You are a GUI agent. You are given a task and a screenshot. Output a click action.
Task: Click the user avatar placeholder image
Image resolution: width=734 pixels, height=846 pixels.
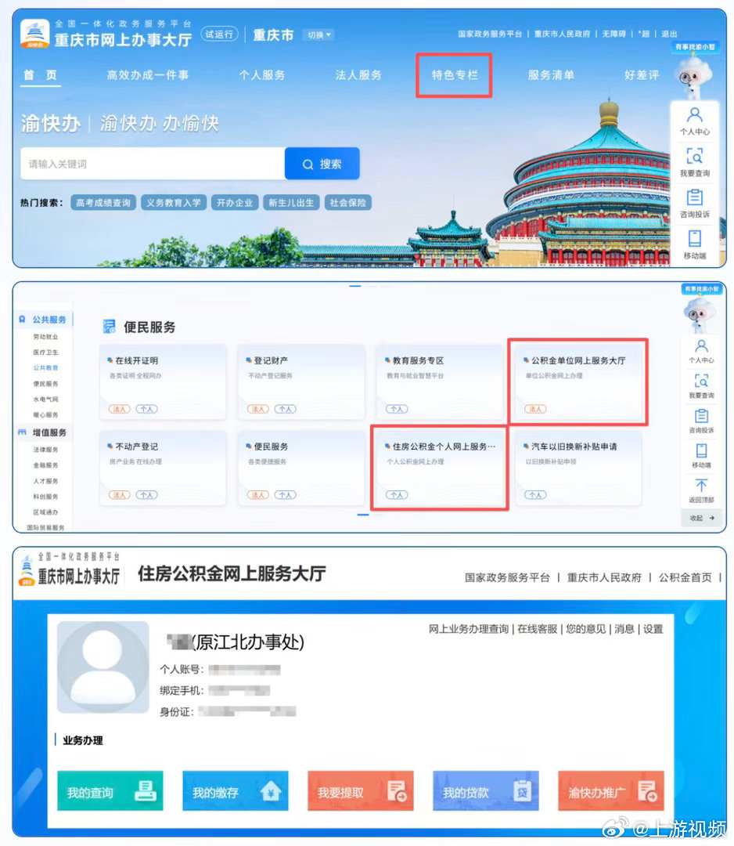(103, 667)
